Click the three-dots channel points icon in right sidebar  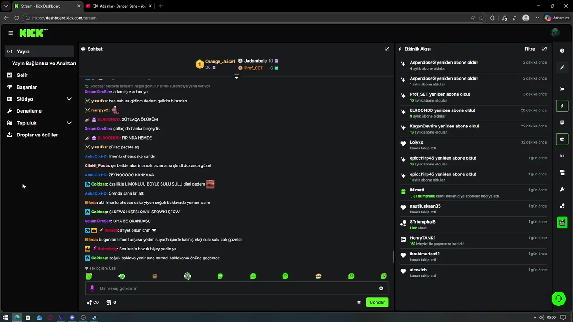562,206
